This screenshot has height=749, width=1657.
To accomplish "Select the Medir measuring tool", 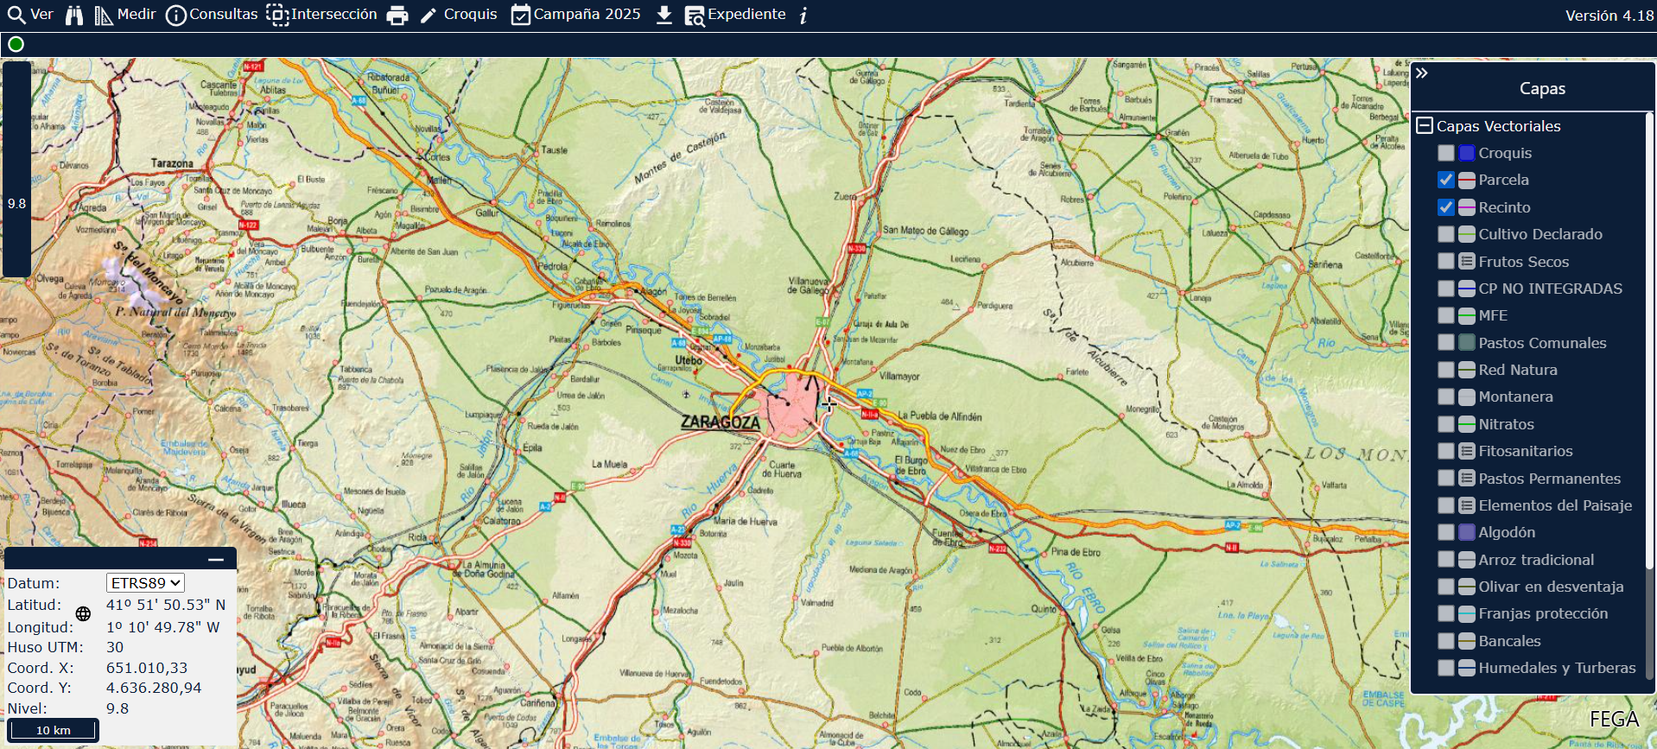I will coord(125,16).
